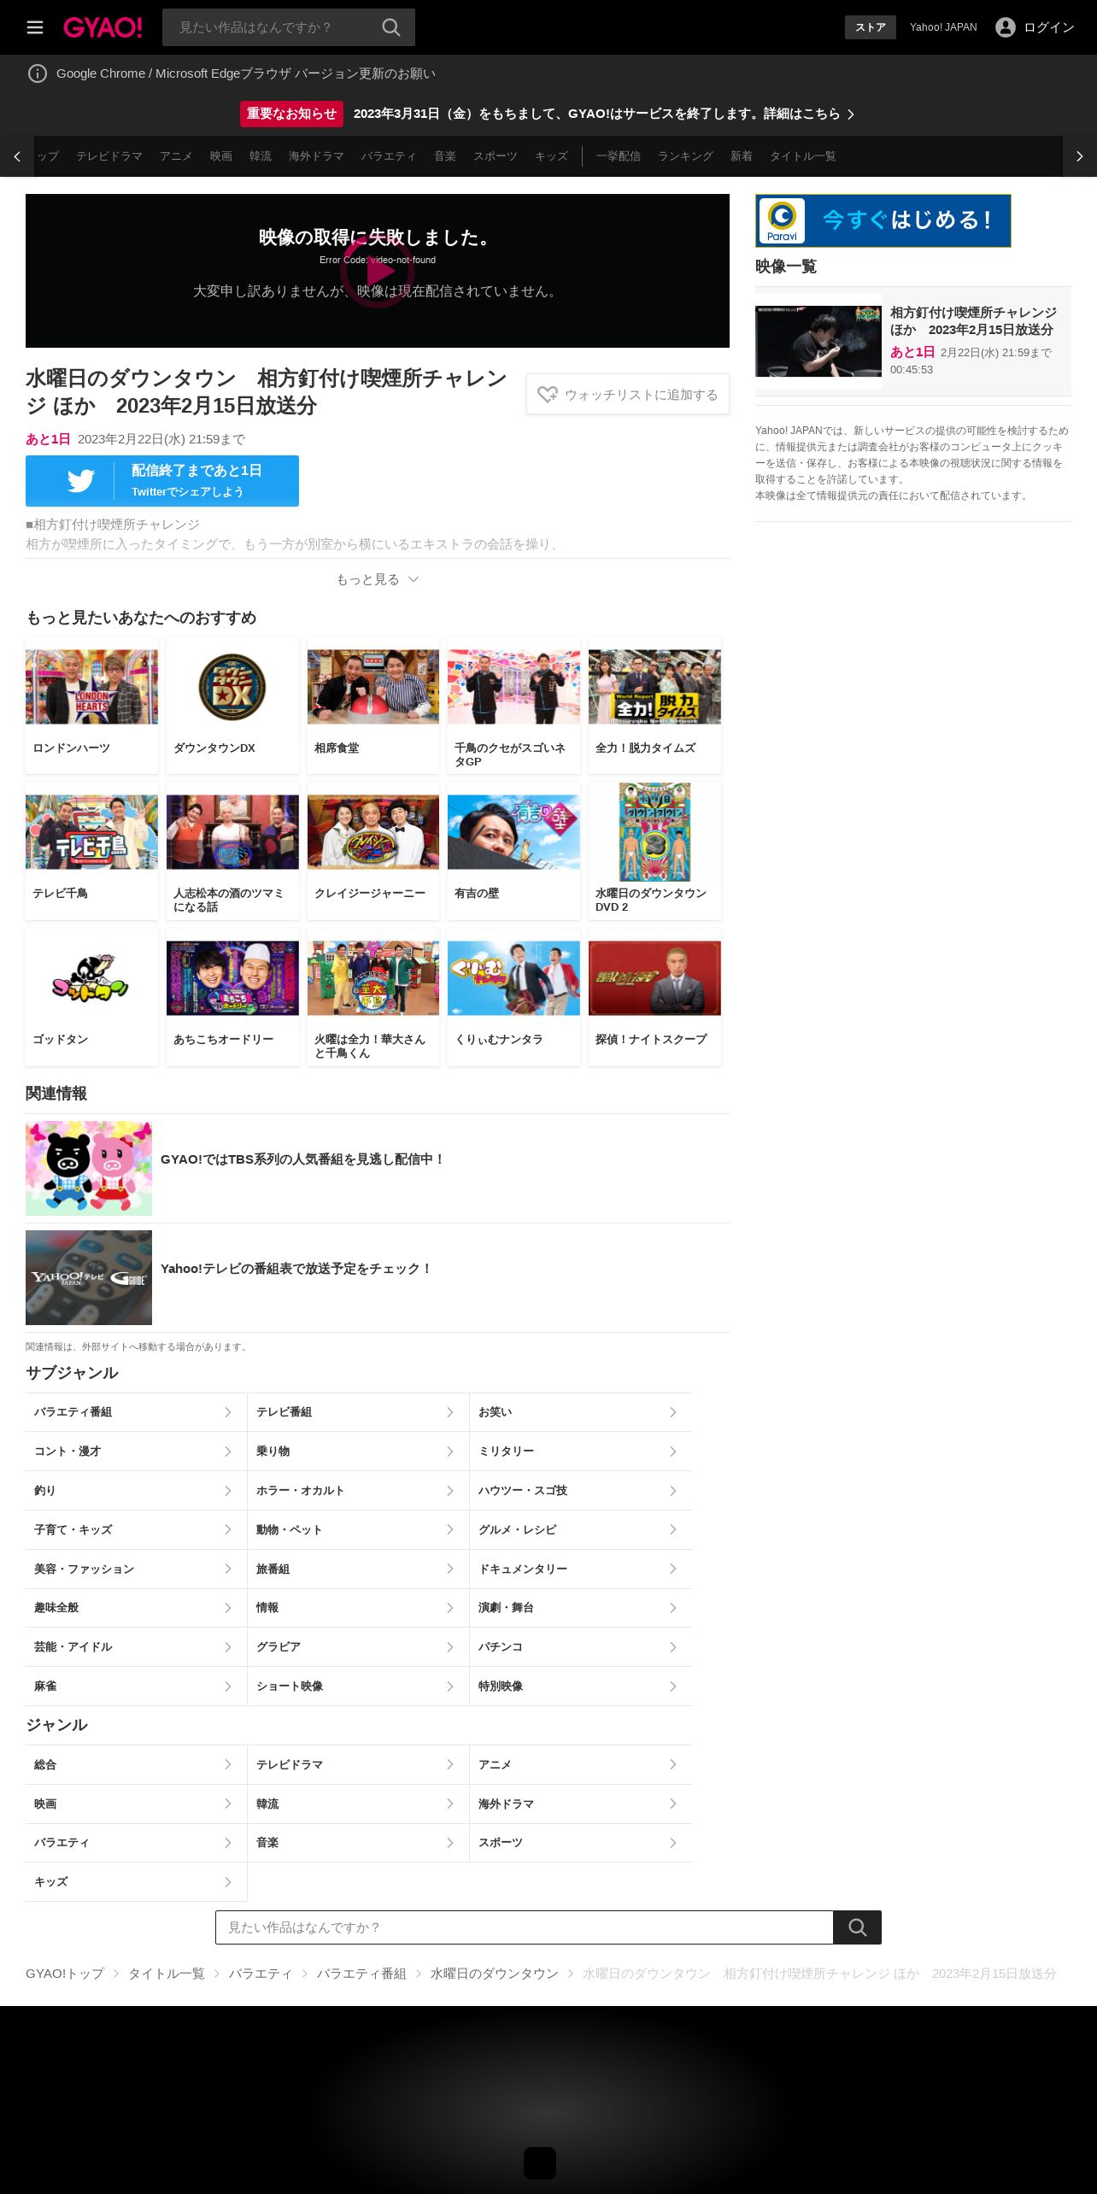The width and height of the screenshot is (1097, 2194).
Task: Click the bottom search magnifier button
Action: point(857,1927)
